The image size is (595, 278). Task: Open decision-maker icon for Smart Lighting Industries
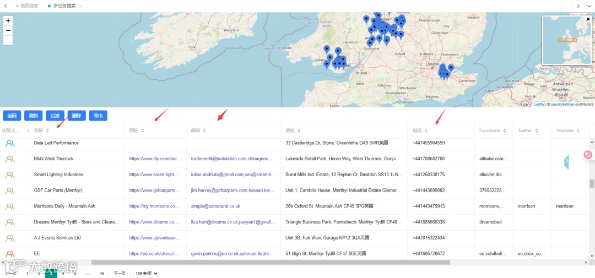(10, 175)
